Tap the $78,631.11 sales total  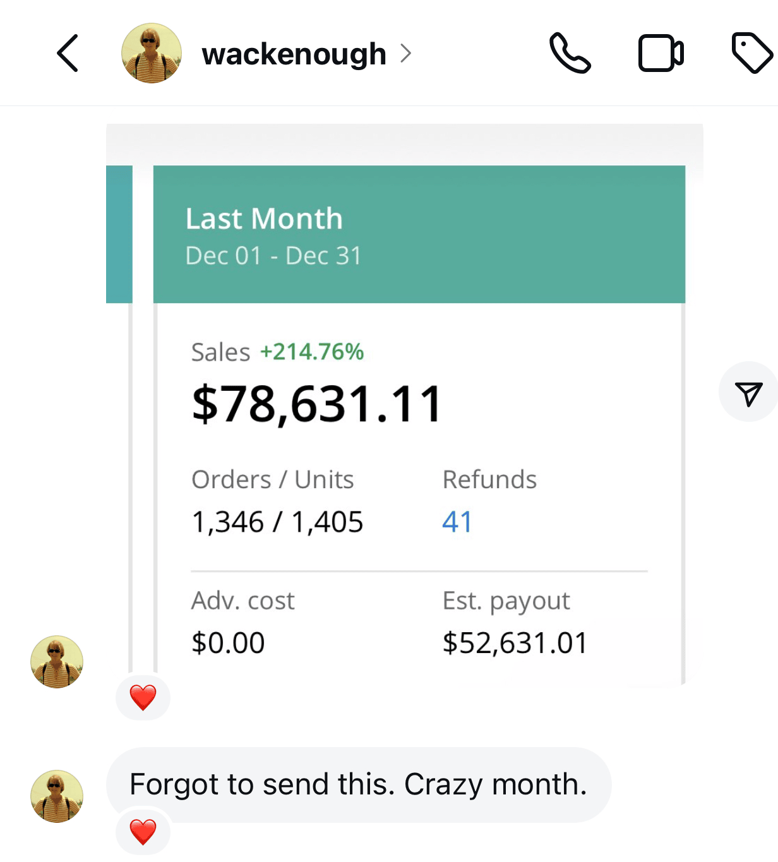(x=317, y=404)
